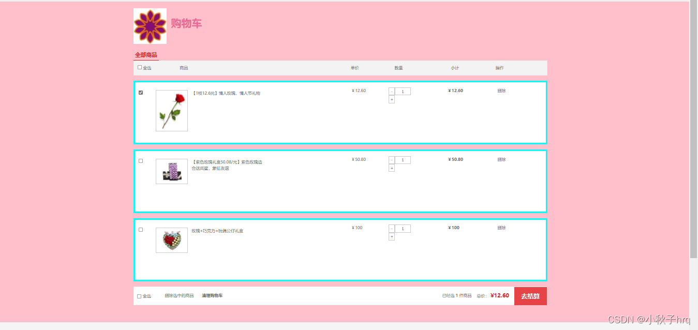Click the bold ¥50.80 subtotal
Viewport: 698px width, 330px height.
pyautogui.click(x=455, y=159)
